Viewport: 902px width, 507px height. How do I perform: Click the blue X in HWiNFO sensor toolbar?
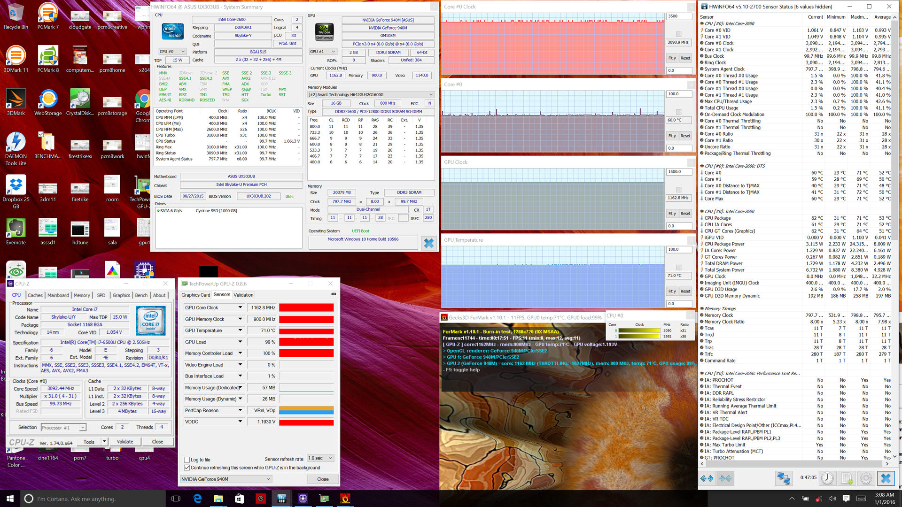(x=886, y=478)
